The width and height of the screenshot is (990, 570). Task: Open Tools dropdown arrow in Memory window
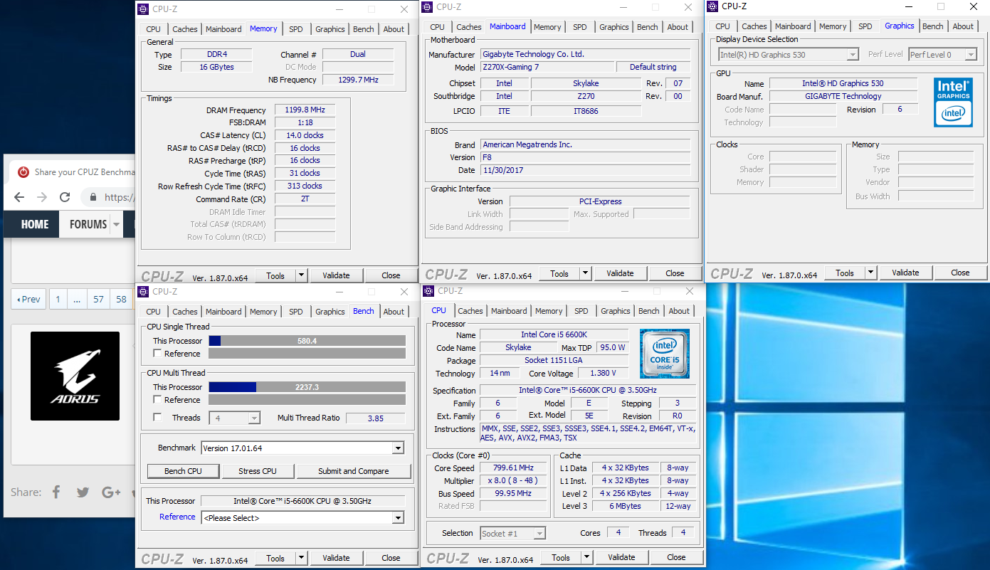point(301,275)
